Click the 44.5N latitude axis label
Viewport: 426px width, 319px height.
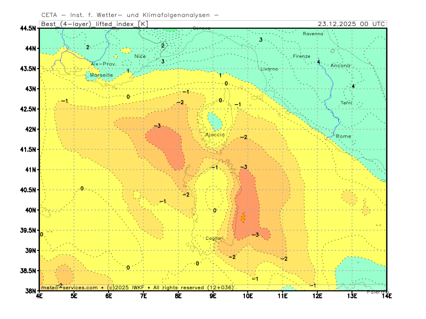point(28,28)
